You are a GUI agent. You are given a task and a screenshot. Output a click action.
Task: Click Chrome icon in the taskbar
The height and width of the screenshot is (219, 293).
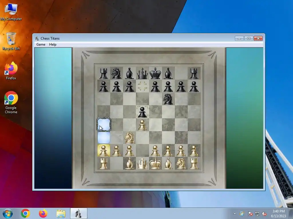[x=25, y=213]
